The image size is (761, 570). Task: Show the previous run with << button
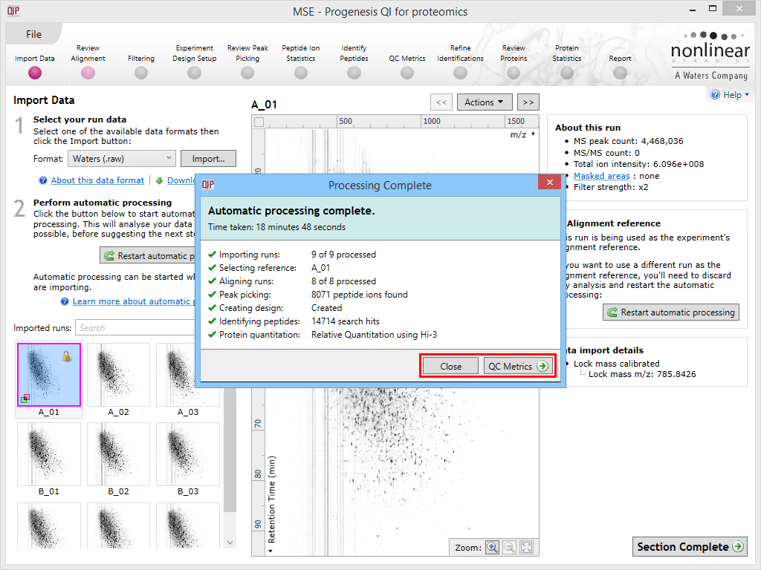pos(441,102)
